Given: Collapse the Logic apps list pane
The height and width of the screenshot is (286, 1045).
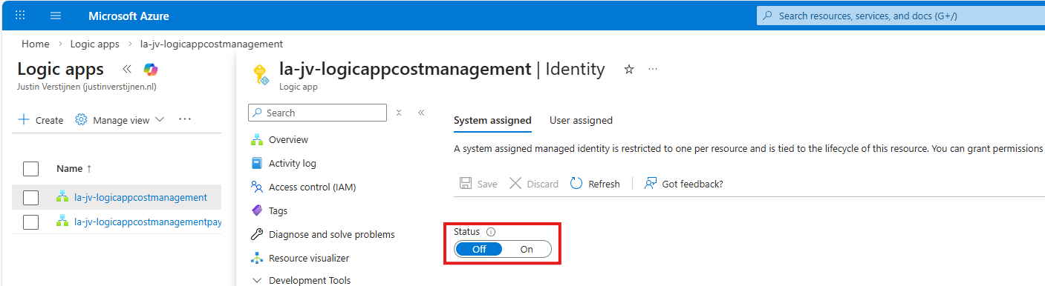Looking at the screenshot, I should pyautogui.click(x=126, y=69).
